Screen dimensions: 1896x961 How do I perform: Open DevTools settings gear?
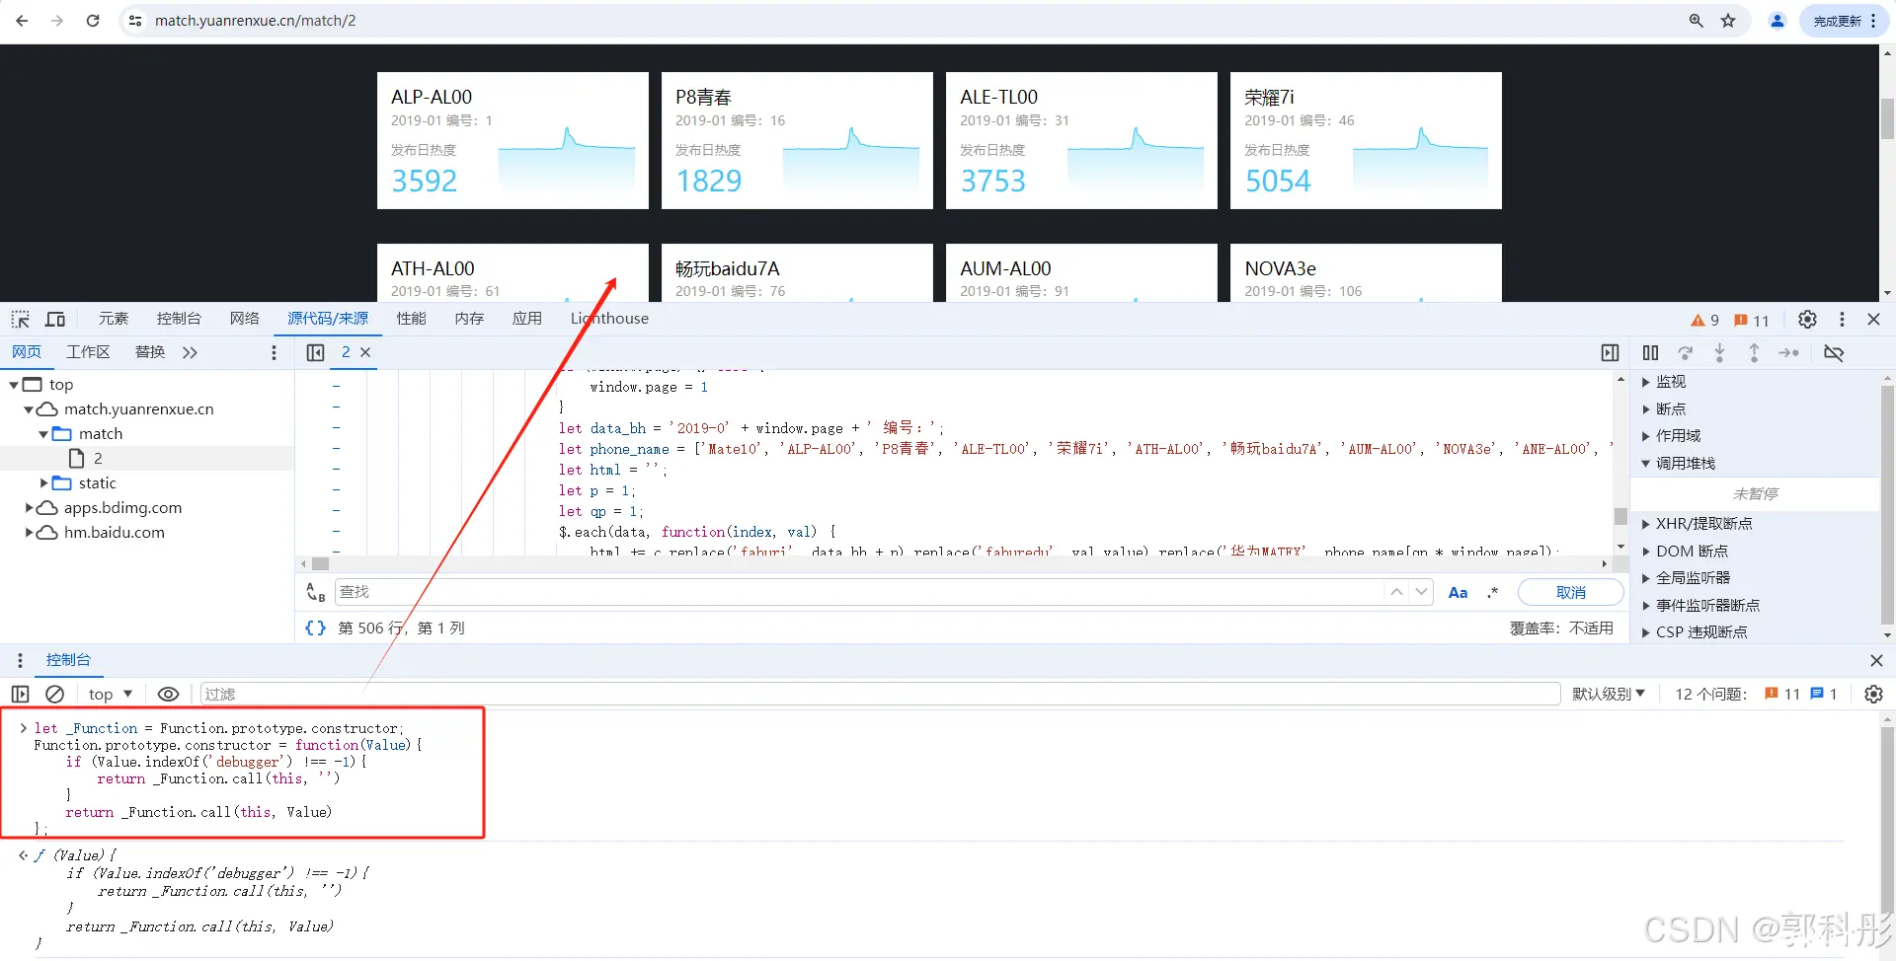point(1807,319)
